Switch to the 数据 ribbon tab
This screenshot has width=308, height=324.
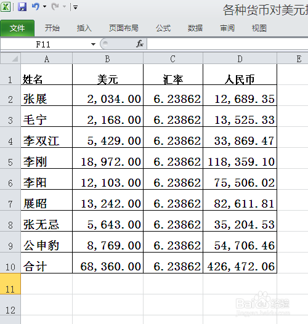click(x=195, y=28)
